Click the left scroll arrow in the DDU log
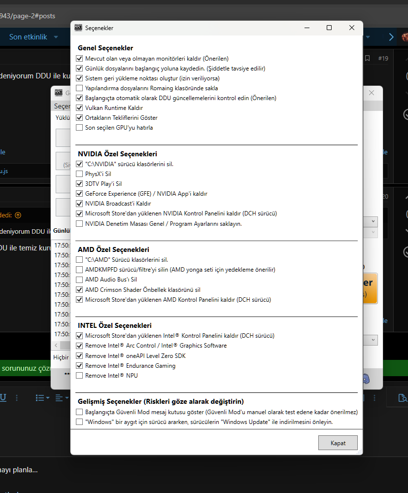Image resolution: width=408 pixels, height=493 pixels. click(56, 345)
